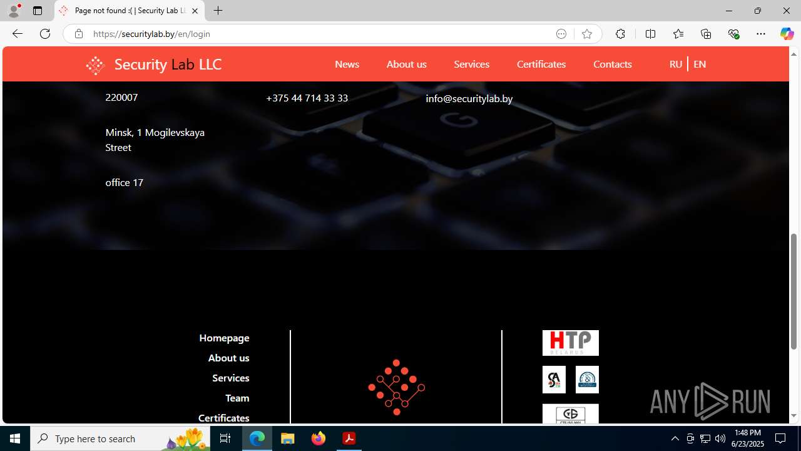The height and width of the screenshot is (451, 801).
Task: Close the Page not found tab
Action: 195,11
